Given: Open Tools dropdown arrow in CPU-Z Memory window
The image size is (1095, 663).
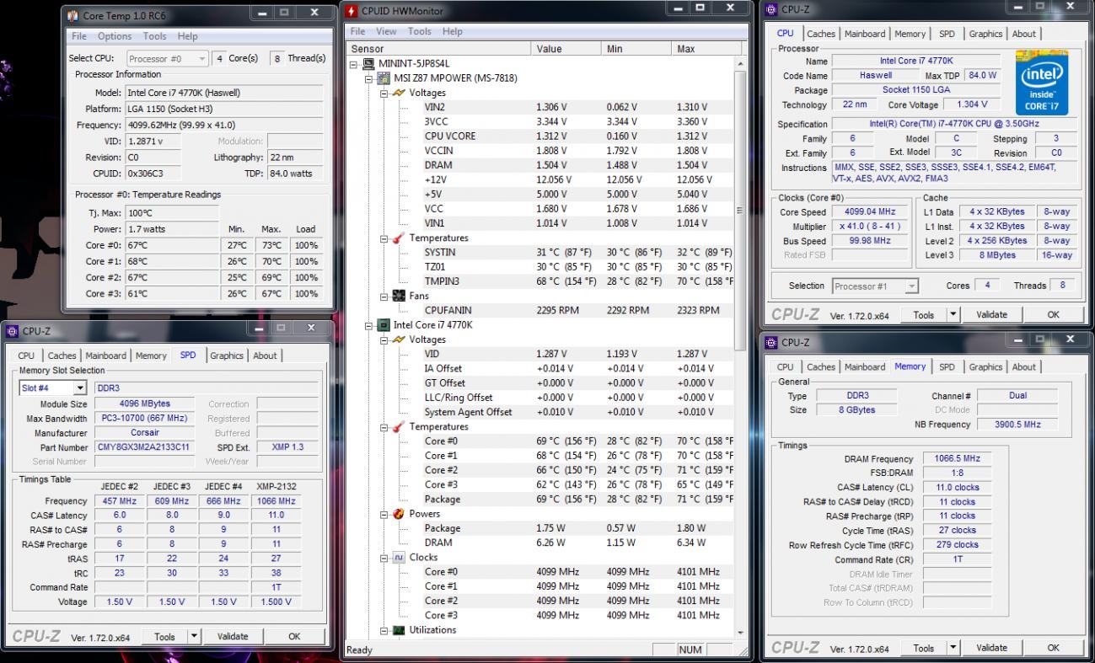Looking at the screenshot, I should coord(954,648).
